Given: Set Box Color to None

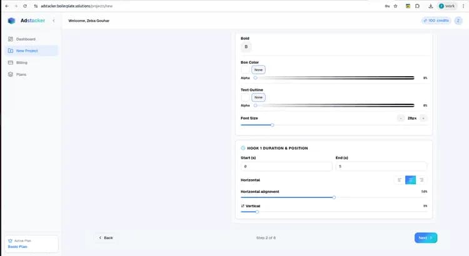Looking at the screenshot, I should click(x=258, y=70).
